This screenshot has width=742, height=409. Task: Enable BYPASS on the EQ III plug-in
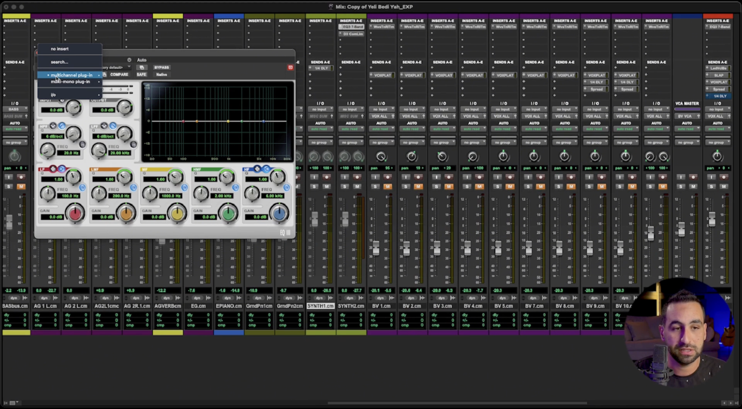tap(162, 68)
